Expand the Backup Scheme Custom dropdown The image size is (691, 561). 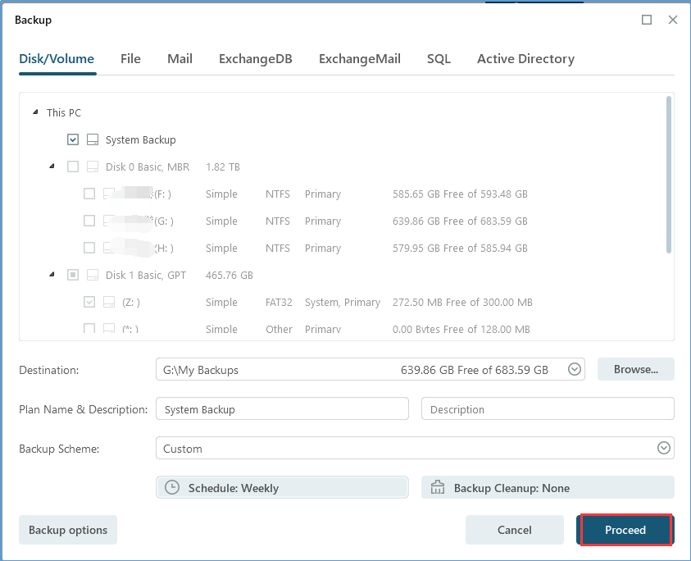[663, 449]
